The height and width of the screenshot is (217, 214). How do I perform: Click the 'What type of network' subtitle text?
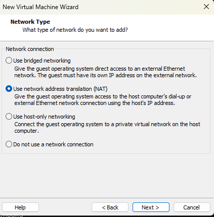(75, 30)
